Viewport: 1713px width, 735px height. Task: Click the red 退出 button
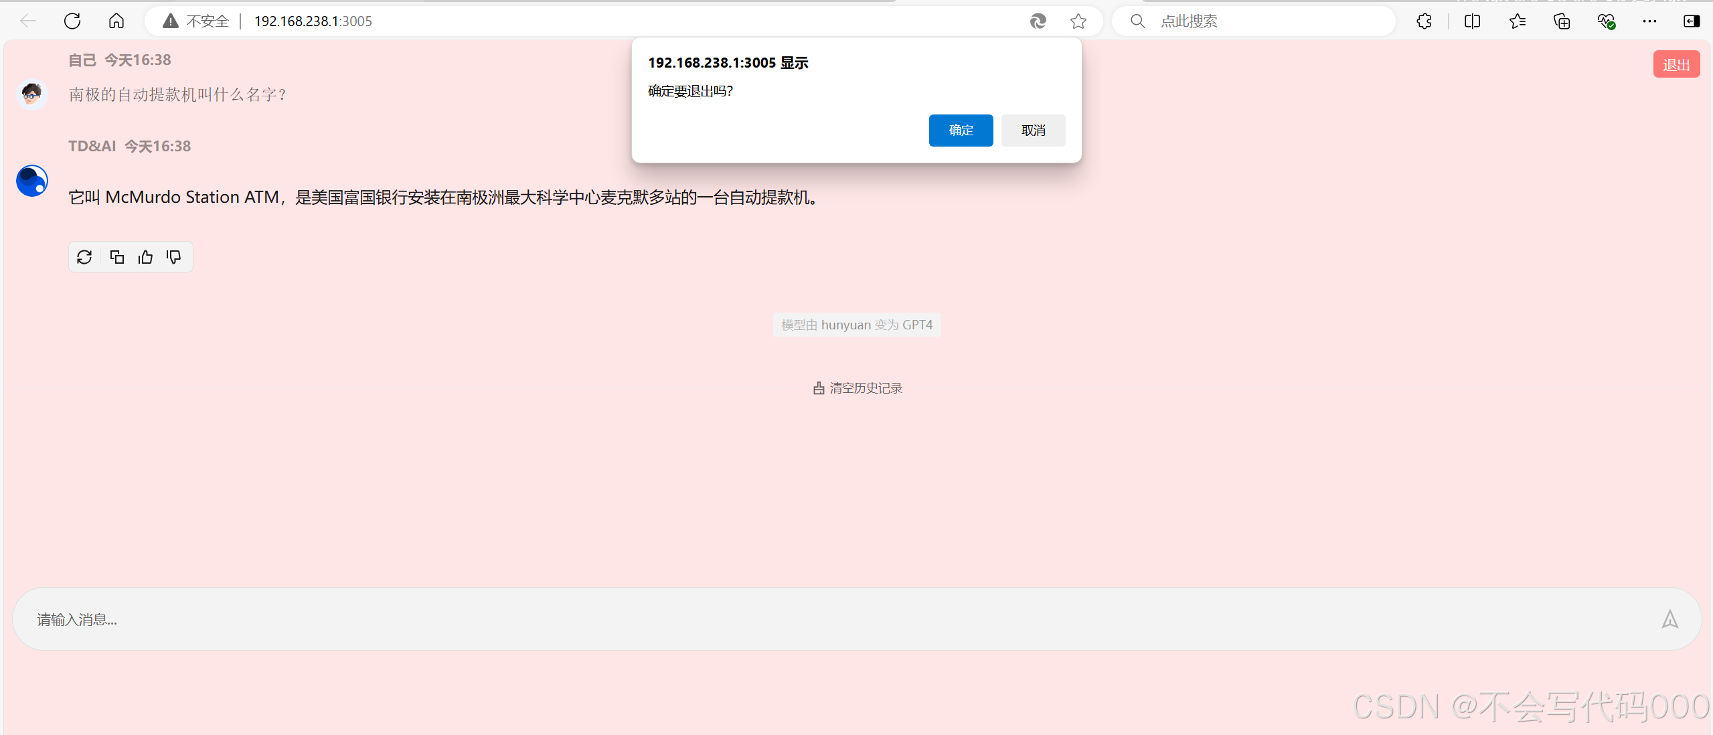[x=1676, y=65]
